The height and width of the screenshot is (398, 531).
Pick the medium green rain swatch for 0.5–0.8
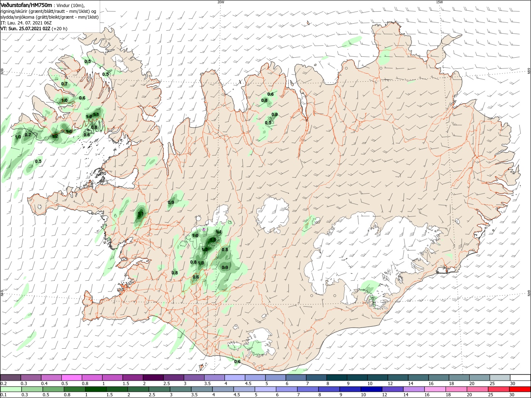tap(53, 389)
